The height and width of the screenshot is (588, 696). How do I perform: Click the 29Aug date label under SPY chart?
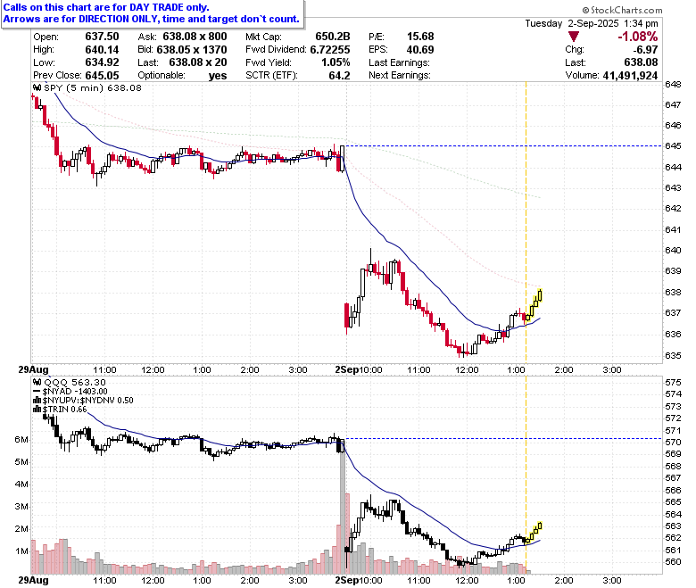tap(33, 369)
